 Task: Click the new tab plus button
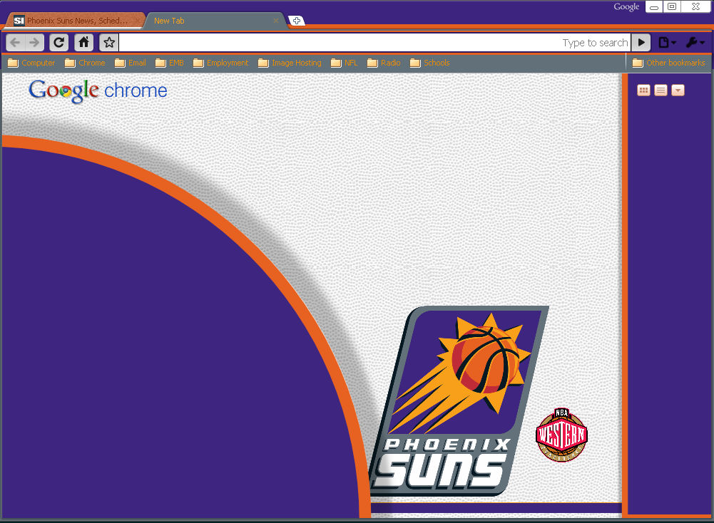(296, 20)
